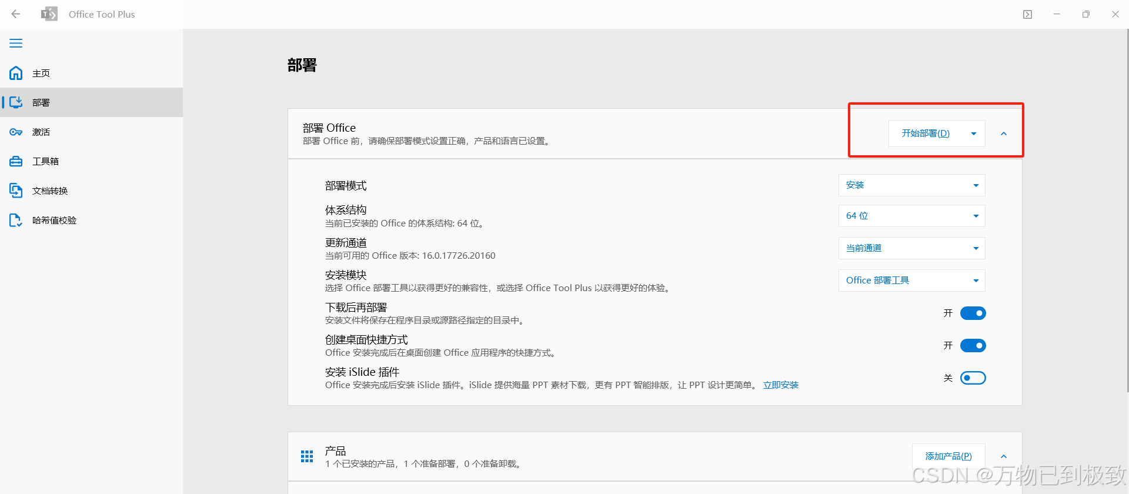Toggle the hamburger navigation menu
The width and height of the screenshot is (1129, 494).
coord(16,43)
